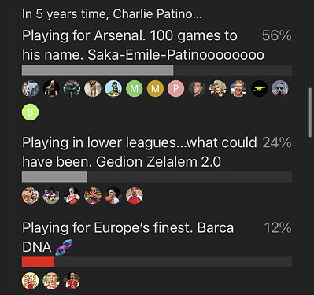Image resolution: width=314 pixels, height=295 pixels.
Task: Click the green 'M' voter avatar
Action: (x=135, y=89)
